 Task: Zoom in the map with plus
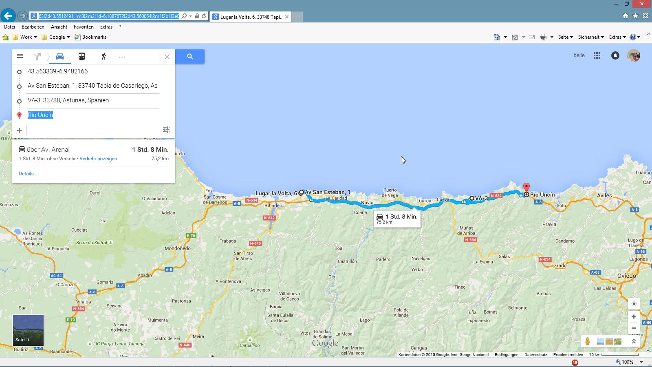pos(634,316)
